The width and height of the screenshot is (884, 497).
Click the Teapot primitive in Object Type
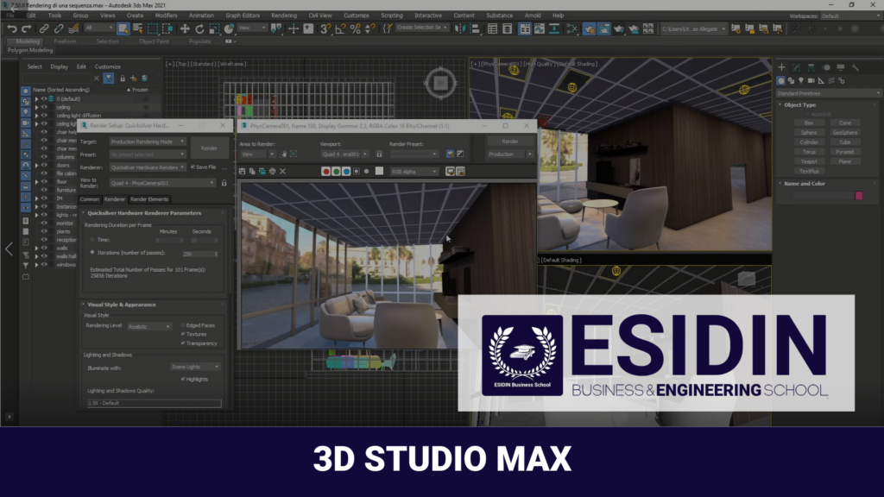point(809,161)
